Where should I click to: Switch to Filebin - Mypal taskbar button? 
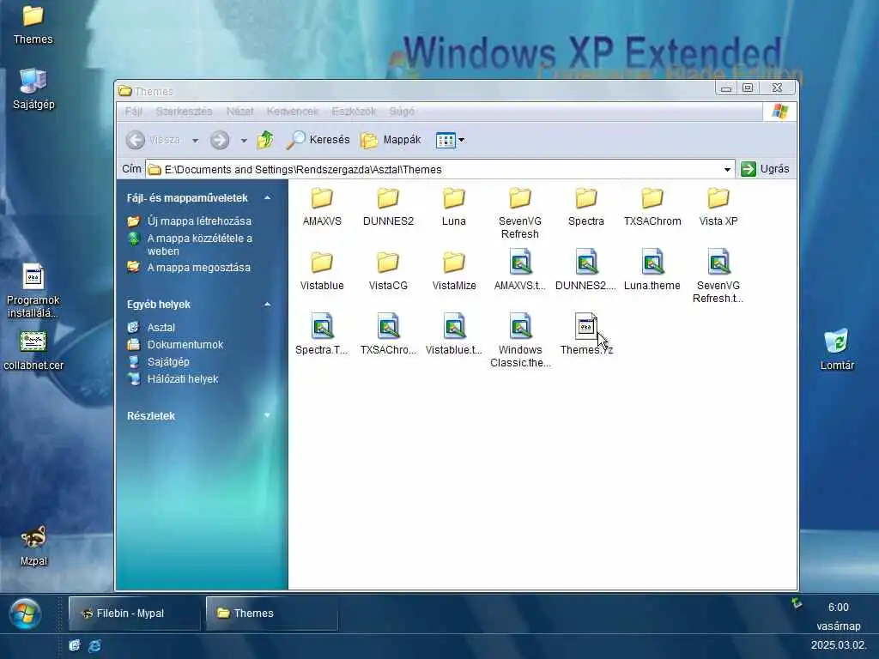[x=134, y=613]
